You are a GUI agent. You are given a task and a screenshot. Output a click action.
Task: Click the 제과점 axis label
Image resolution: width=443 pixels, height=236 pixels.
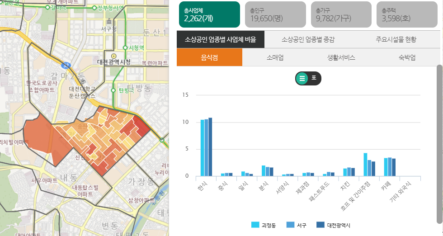click(302, 188)
